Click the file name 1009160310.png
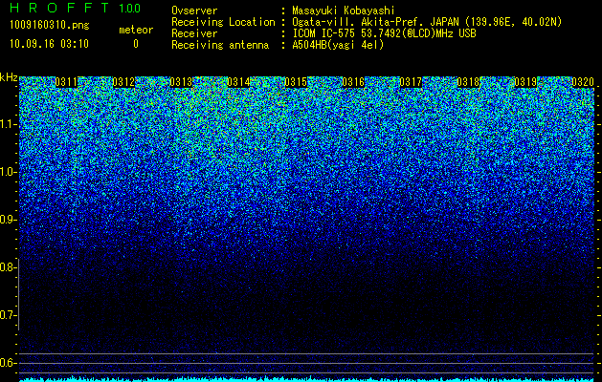Viewport: 602px width, 382px height. tap(50, 26)
